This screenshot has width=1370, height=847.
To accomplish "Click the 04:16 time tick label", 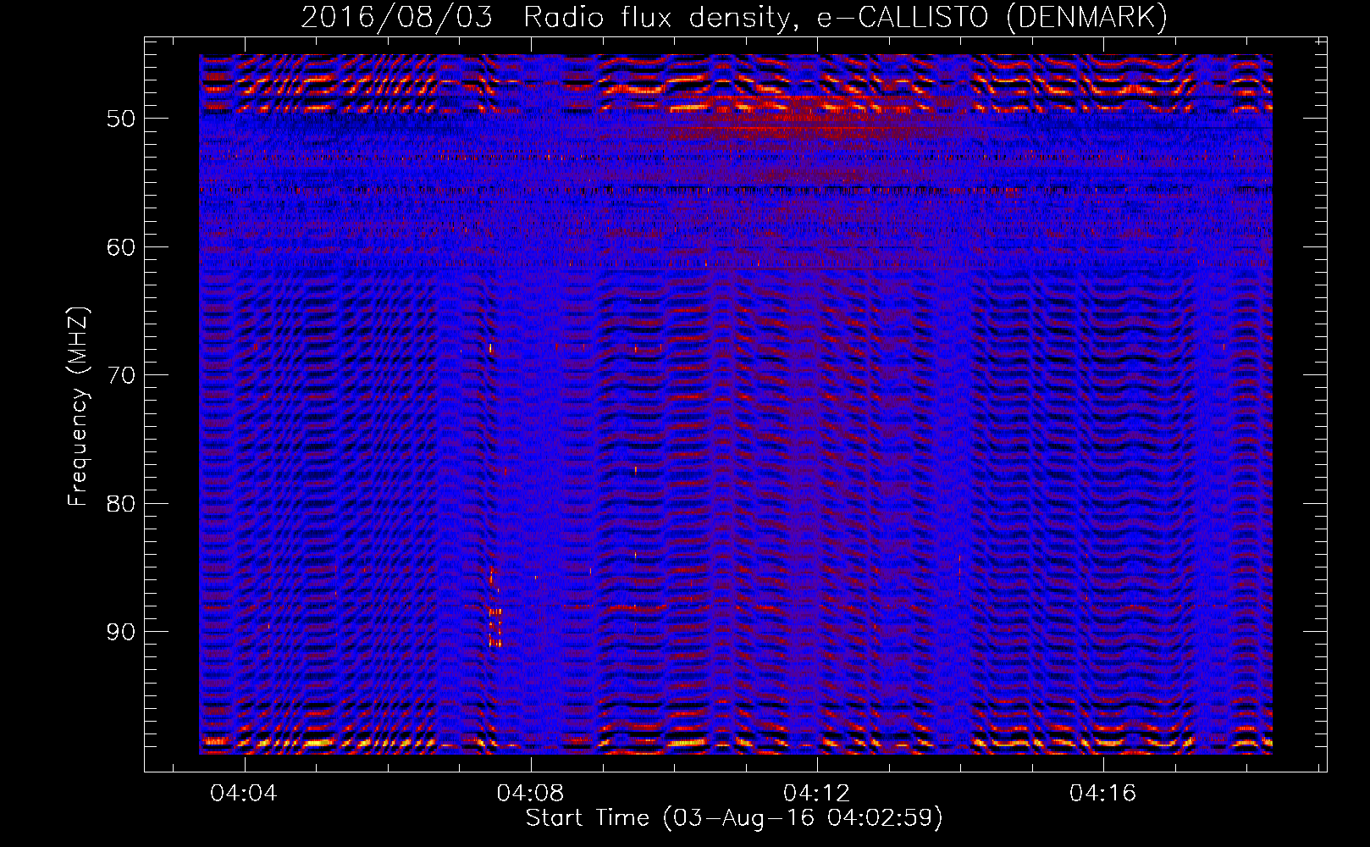I will 1103,794.
